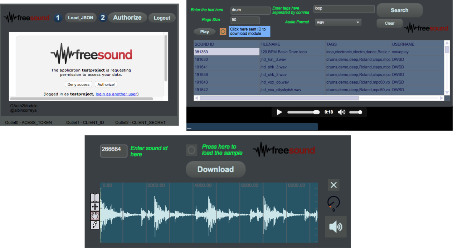Click the results table scroll-up arrow
The width and height of the screenshot is (458, 248).
click(447, 43)
